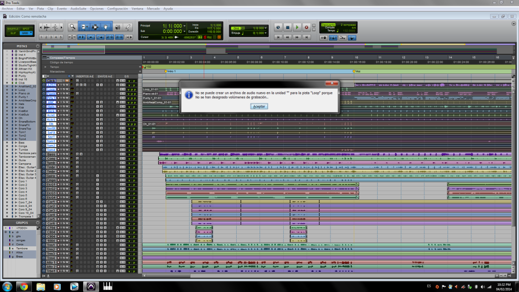Open the AudioSuite menu
The width and height of the screenshot is (519, 292).
[x=78, y=9]
